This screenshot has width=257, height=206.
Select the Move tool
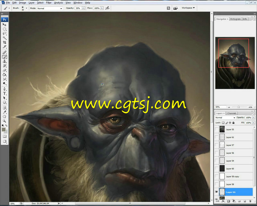(x=4, y=25)
